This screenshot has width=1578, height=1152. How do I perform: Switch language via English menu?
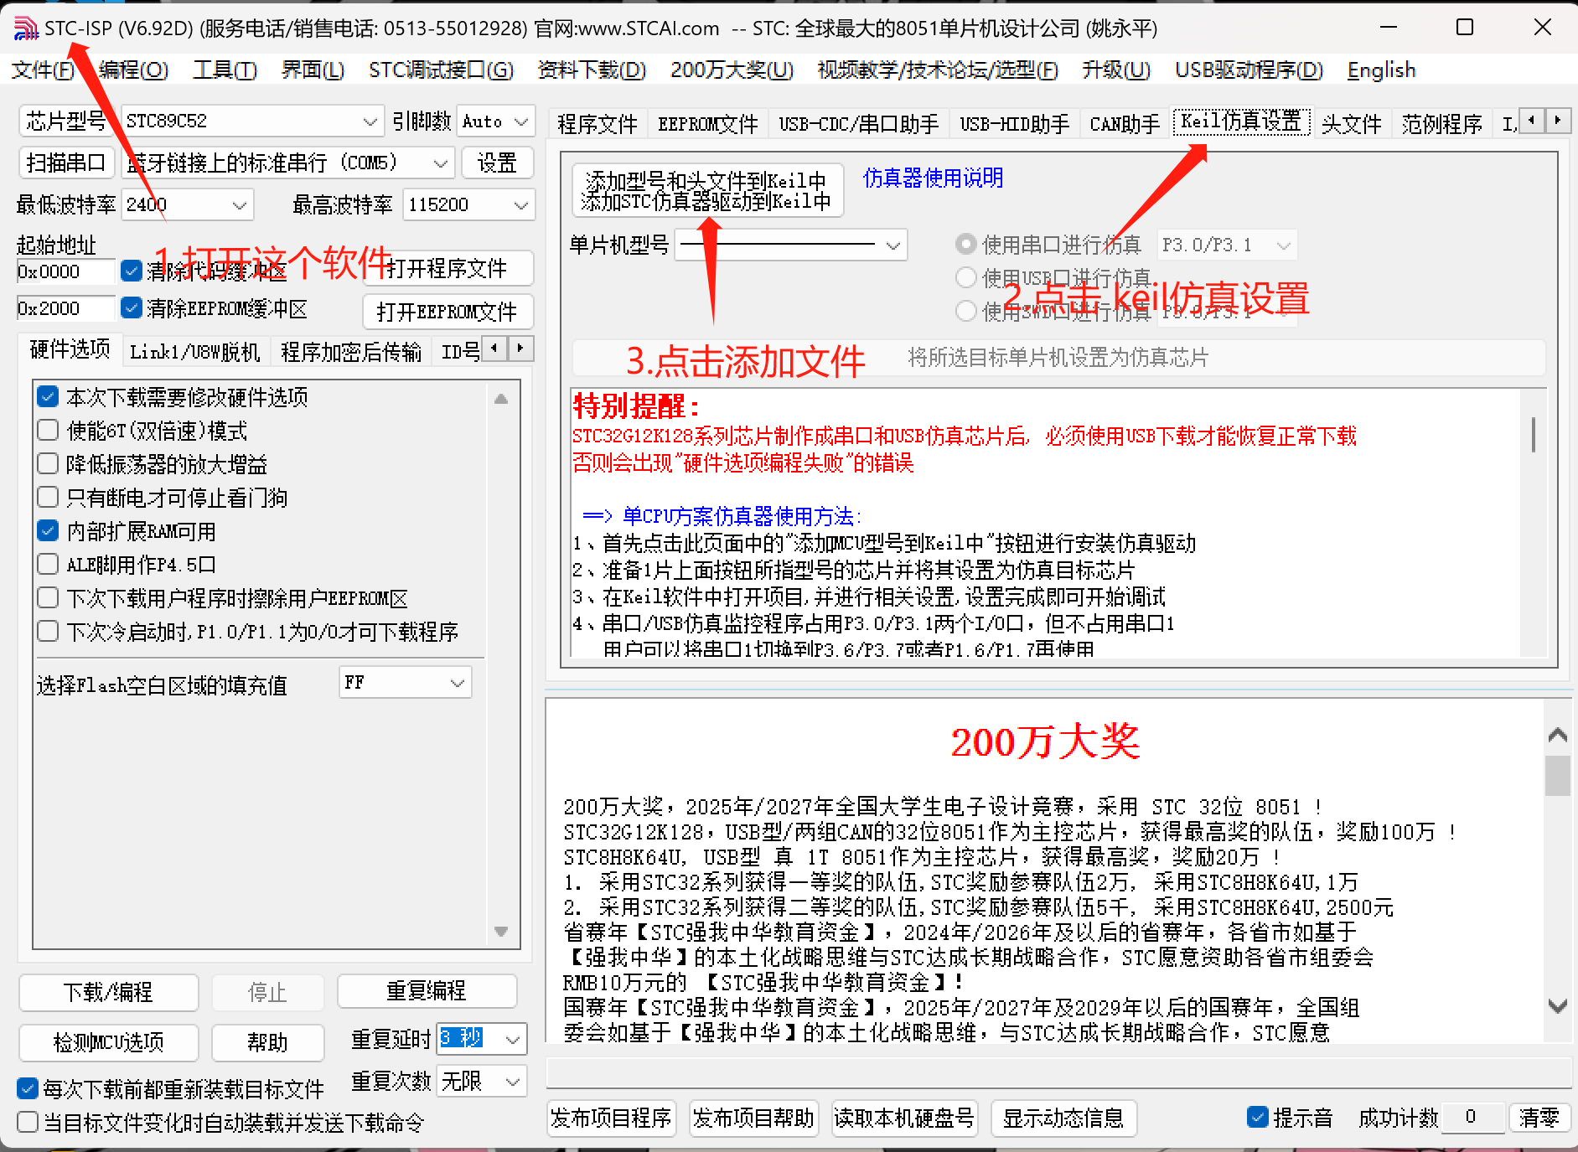point(1381,70)
